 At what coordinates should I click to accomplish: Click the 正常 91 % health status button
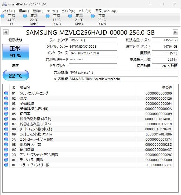tap(16, 52)
